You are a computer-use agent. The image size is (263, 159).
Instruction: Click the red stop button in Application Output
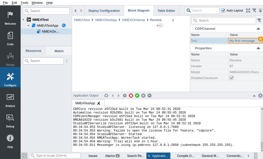tap(131, 95)
